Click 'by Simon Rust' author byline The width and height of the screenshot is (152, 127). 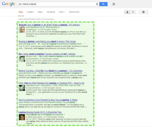pos(32,59)
